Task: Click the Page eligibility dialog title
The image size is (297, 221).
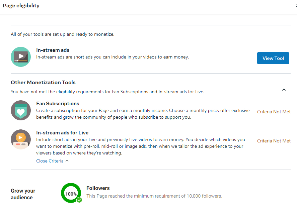Action: click(x=21, y=6)
